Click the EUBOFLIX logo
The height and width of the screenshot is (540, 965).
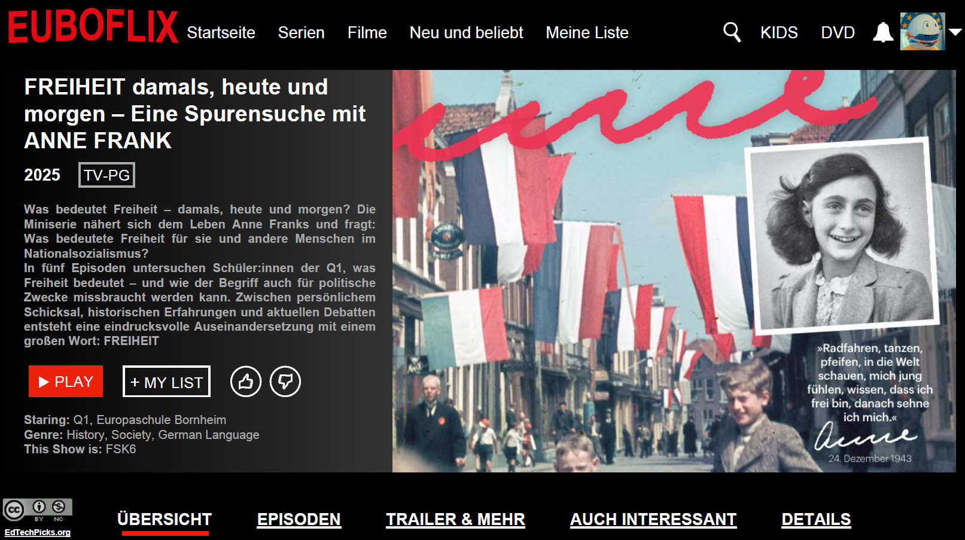coord(93,27)
